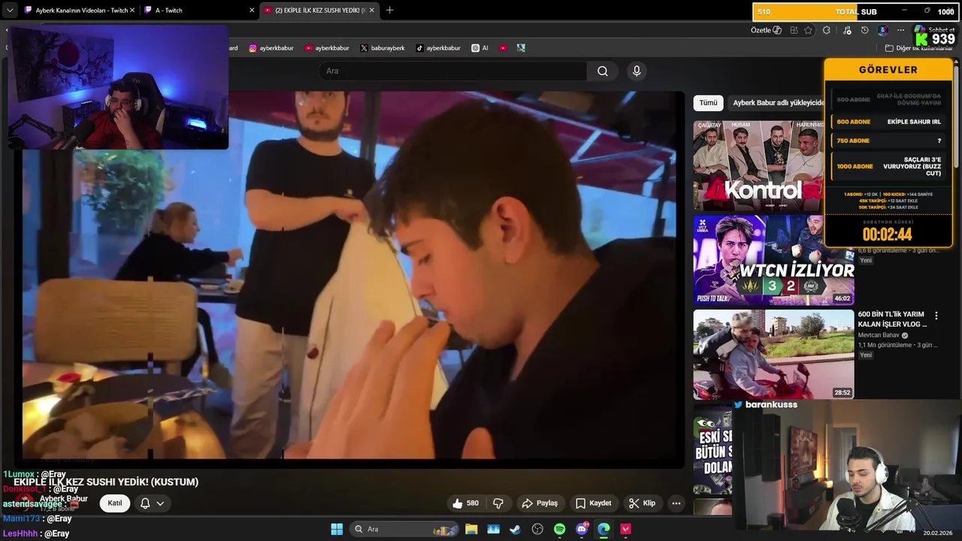This screenshot has width=962, height=541.
Task: Open Windows Start menu
Action: click(337, 529)
